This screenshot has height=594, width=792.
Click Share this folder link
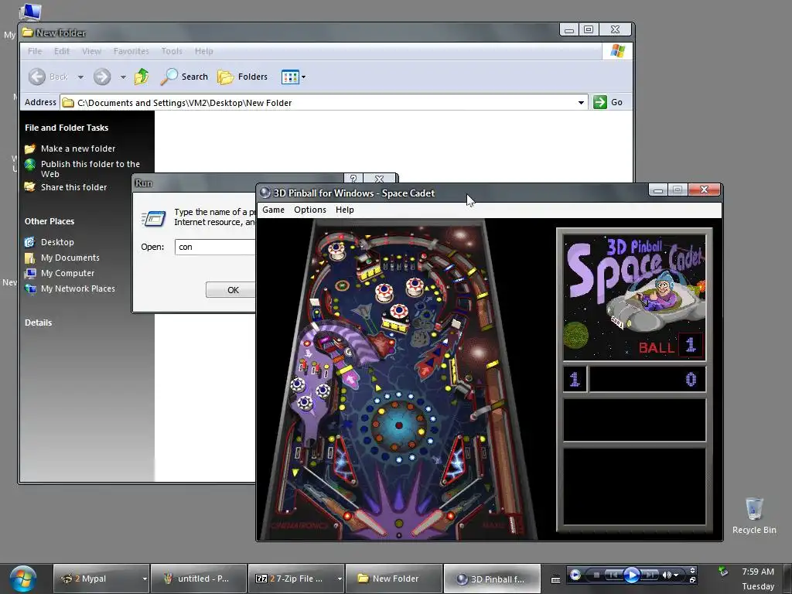click(x=73, y=187)
